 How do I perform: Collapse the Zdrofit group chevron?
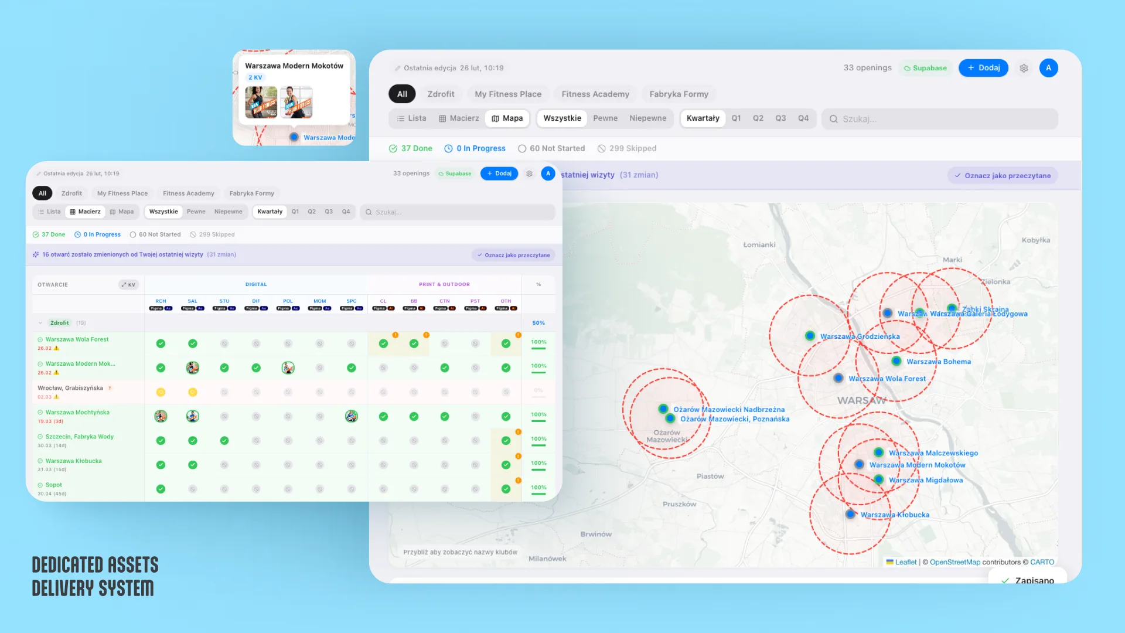point(40,323)
